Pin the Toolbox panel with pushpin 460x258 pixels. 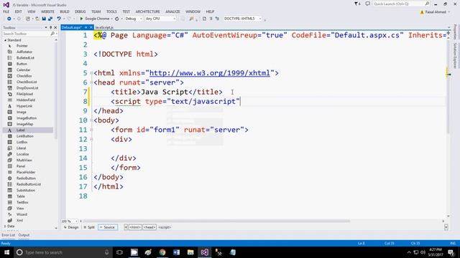[50, 27]
